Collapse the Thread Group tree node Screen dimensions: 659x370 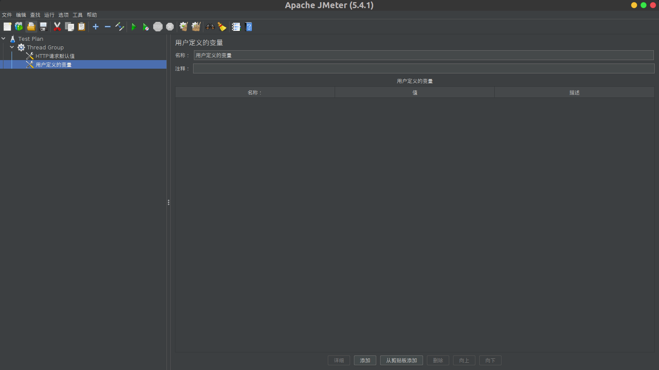[x=12, y=47]
